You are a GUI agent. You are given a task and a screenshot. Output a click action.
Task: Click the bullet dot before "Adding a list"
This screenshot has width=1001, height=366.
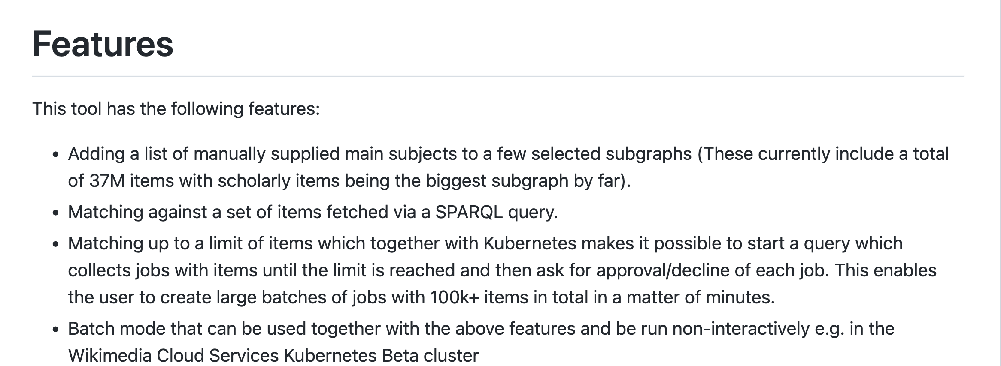point(55,155)
